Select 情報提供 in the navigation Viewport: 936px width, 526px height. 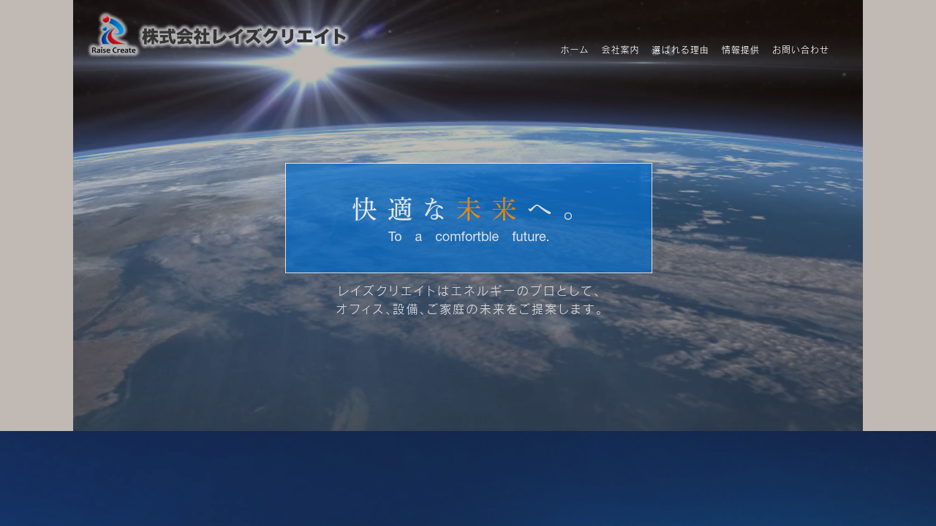click(x=740, y=50)
